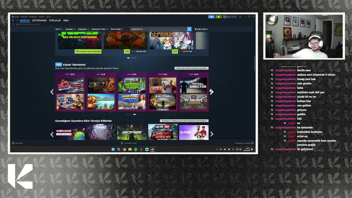Switch to Steam Big Picture mode icon

click(240, 17)
